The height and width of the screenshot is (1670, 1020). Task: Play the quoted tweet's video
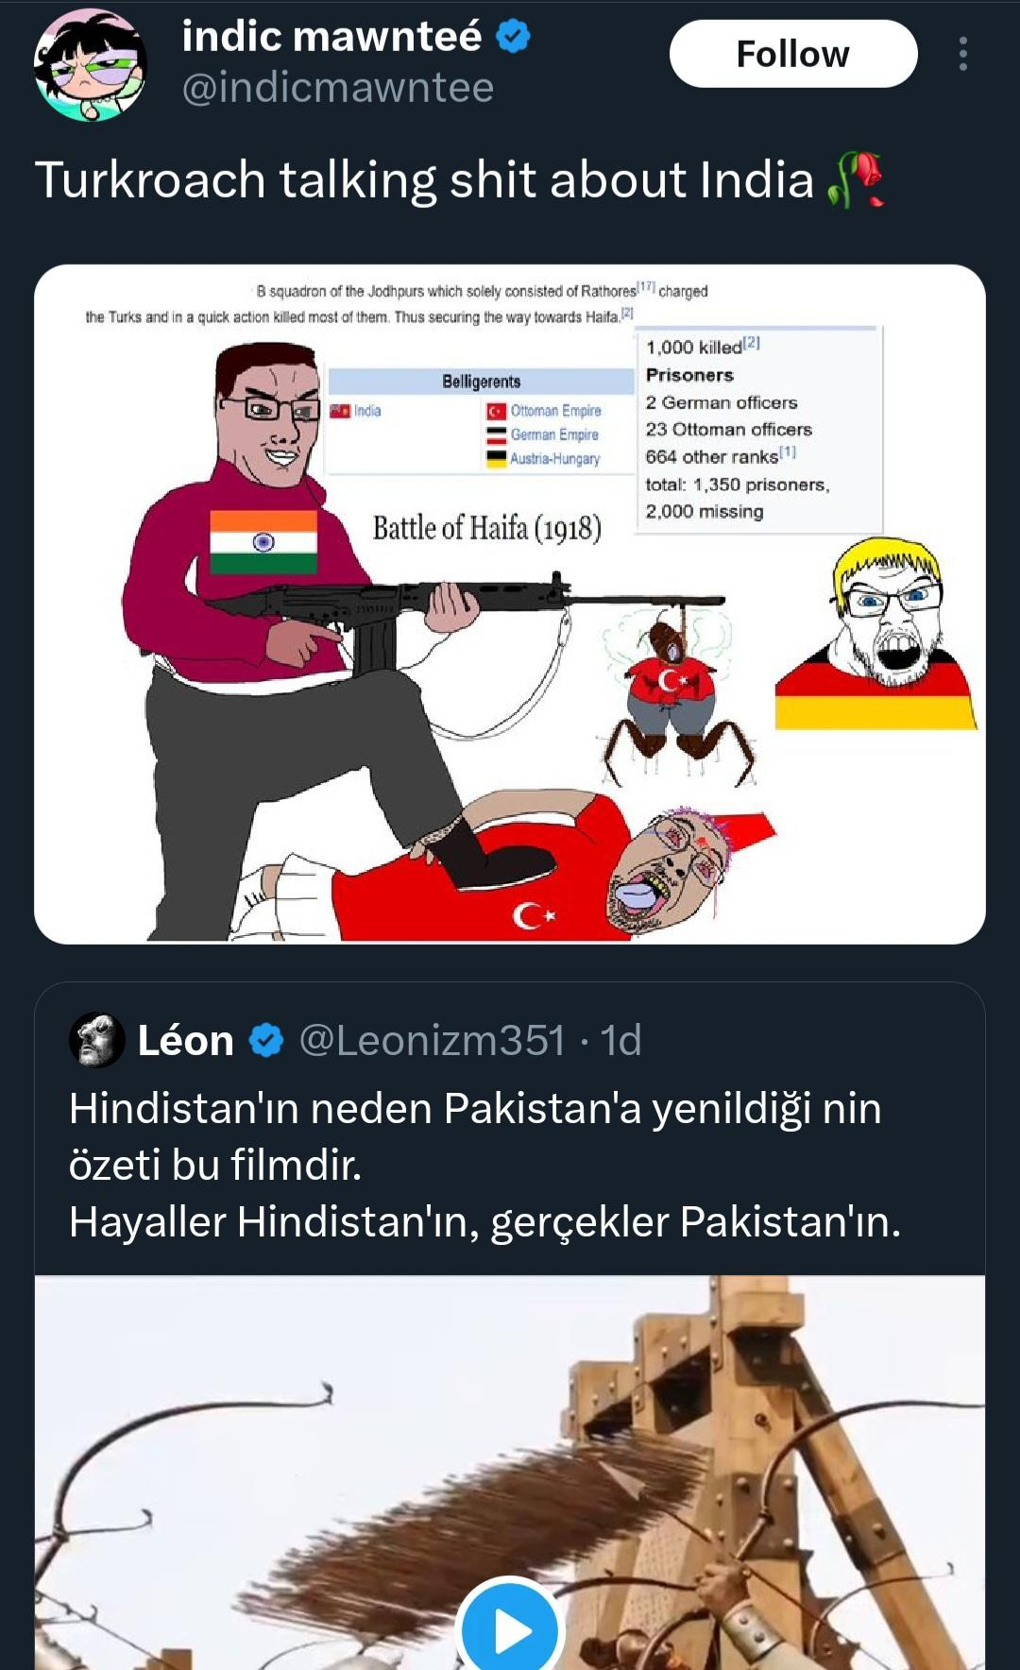[x=510, y=1628]
